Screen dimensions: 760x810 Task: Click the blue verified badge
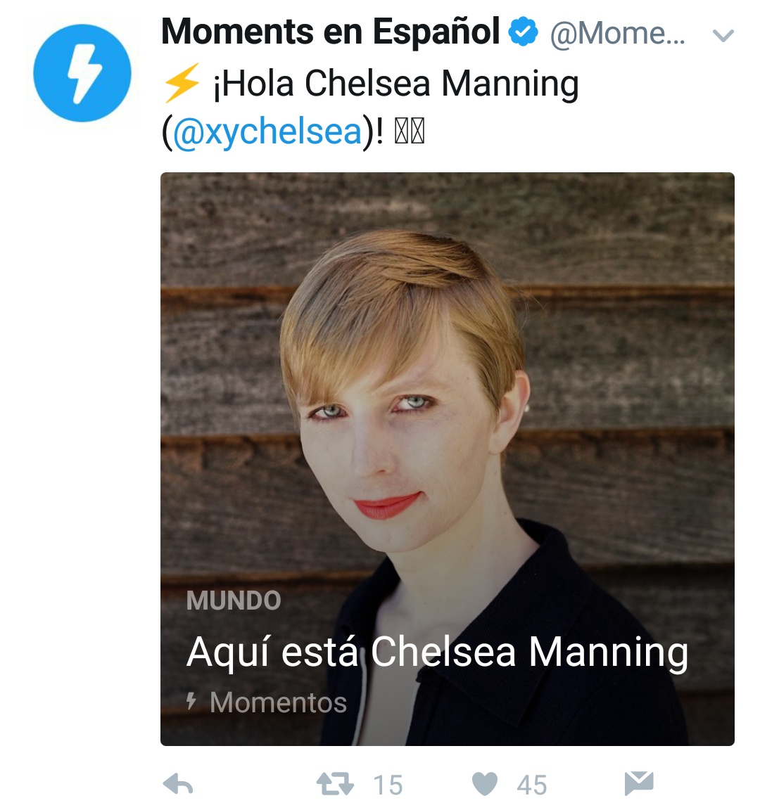[x=523, y=32]
